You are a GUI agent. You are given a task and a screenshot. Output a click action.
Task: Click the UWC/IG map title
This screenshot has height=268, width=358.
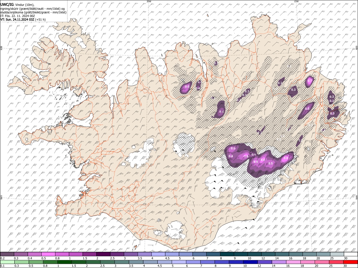point(7,4)
